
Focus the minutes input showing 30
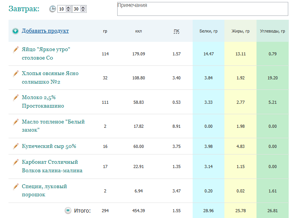tap(76, 9)
